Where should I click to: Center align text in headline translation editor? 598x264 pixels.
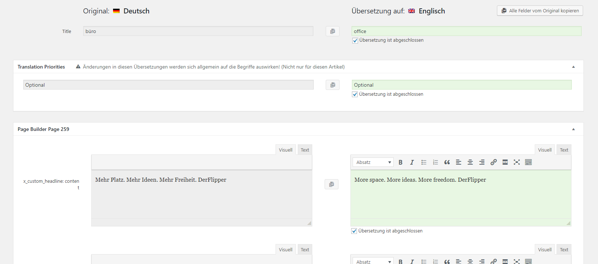coord(470,162)
